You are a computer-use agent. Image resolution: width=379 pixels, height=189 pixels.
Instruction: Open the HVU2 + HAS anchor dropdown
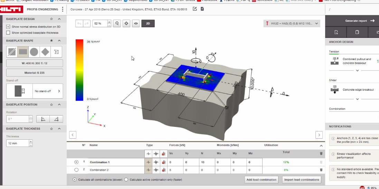[292, 23]
